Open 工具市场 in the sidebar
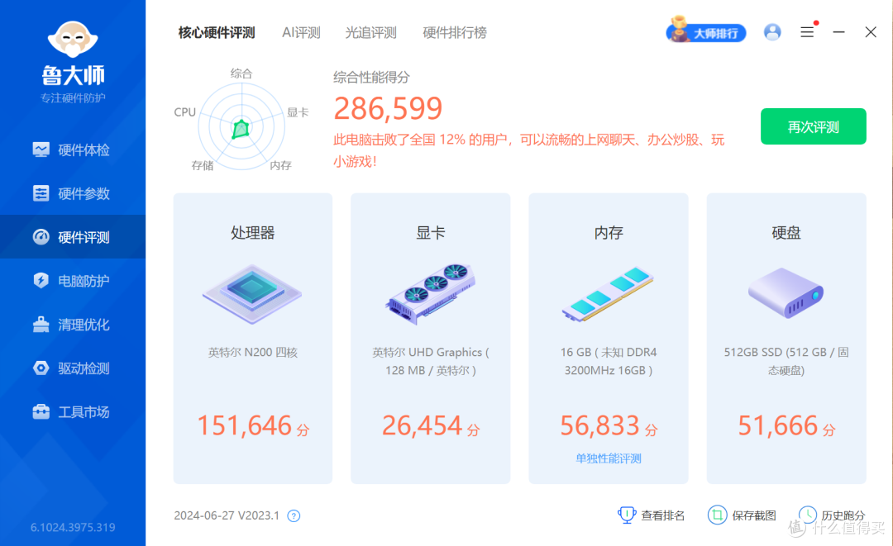The height and width of the screenshot is (546, 893). tap(73, 412)
